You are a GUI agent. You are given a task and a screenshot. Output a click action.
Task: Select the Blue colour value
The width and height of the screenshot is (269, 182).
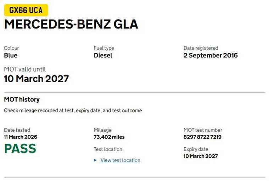pos(11,55)
